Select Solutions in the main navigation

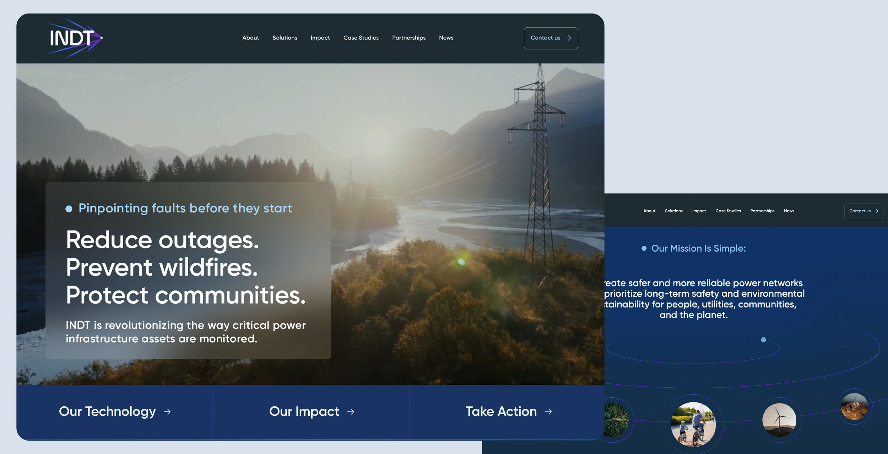pos(285,38)
